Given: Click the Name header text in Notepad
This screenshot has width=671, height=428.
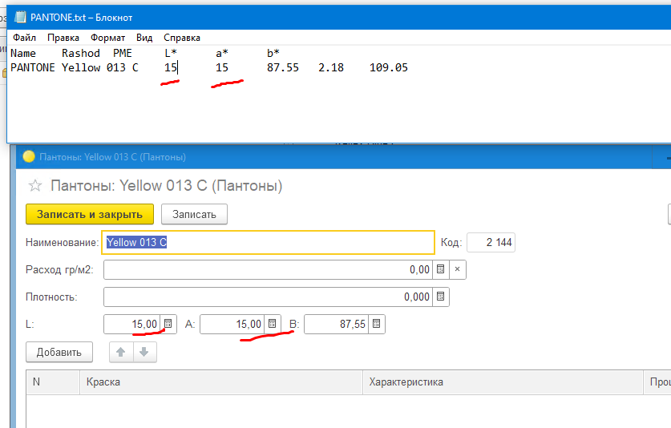Looking at the screenshot, I should pos(23,53).
